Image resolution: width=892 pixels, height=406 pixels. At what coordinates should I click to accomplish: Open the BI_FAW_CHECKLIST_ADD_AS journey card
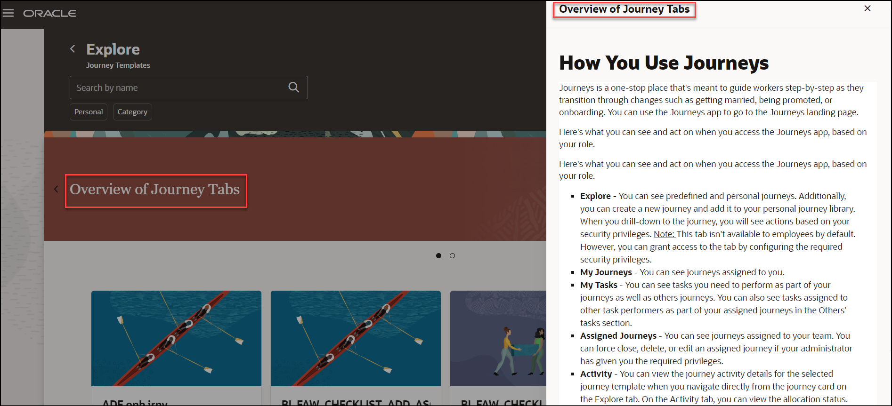pyautogui.click(x=356, y=348)
